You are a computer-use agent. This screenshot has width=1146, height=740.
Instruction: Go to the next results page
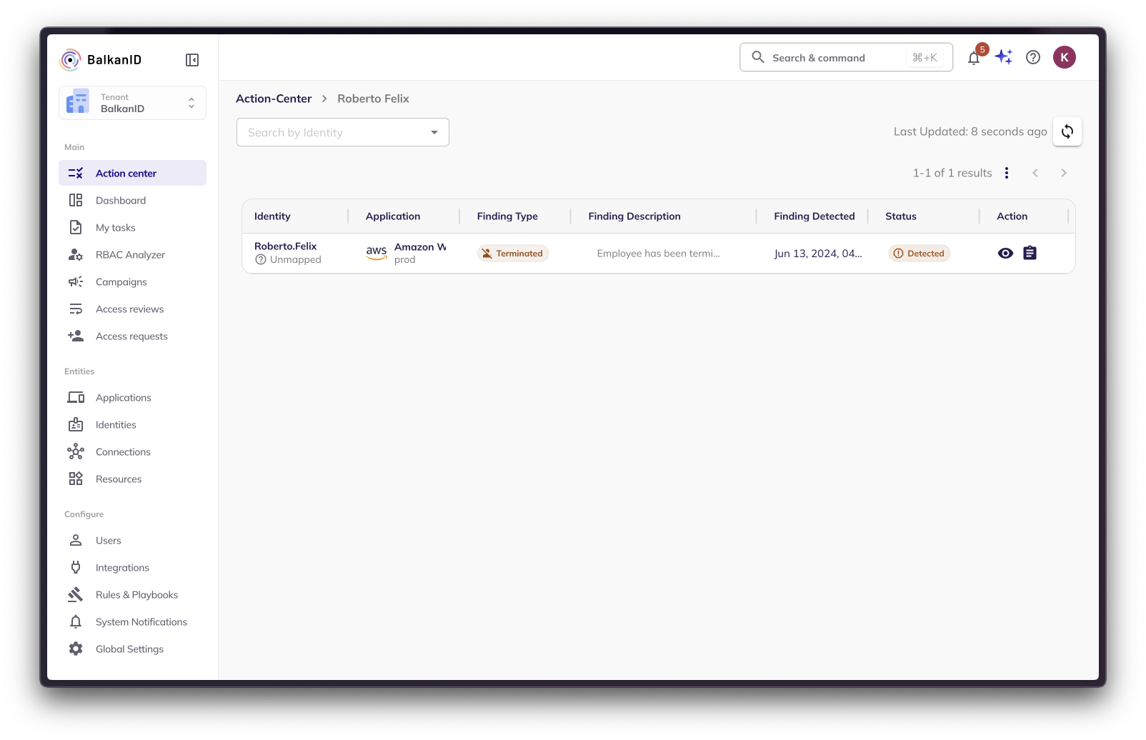coord(1064,173)
